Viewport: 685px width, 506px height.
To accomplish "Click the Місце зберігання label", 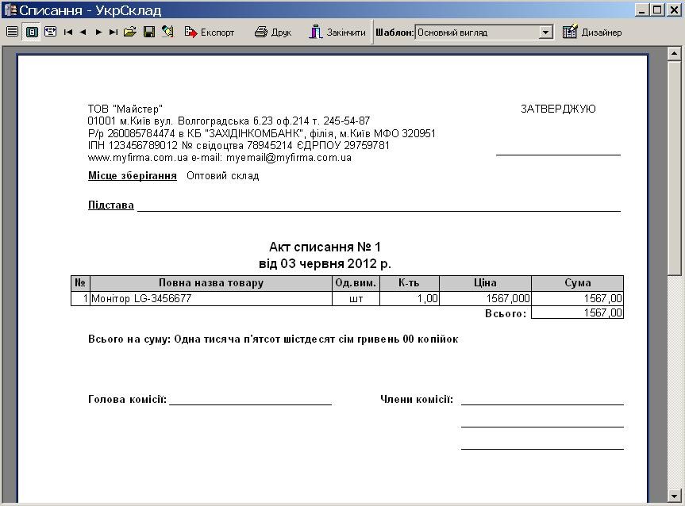I will click(x=133, y=175).
